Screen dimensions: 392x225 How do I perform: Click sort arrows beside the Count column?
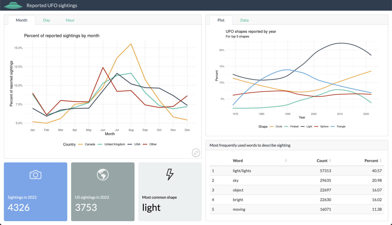point(330,160)
